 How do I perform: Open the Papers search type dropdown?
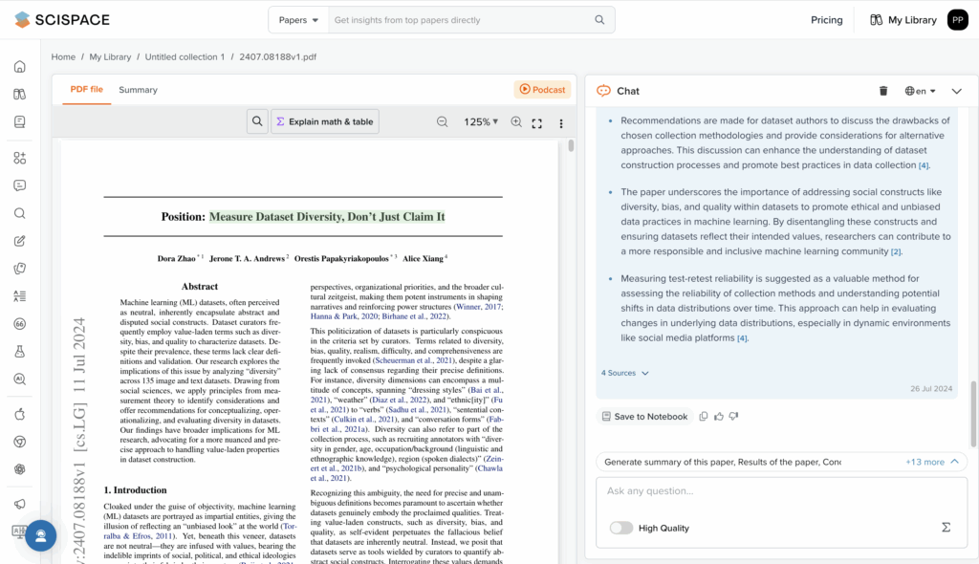(298, 20)
